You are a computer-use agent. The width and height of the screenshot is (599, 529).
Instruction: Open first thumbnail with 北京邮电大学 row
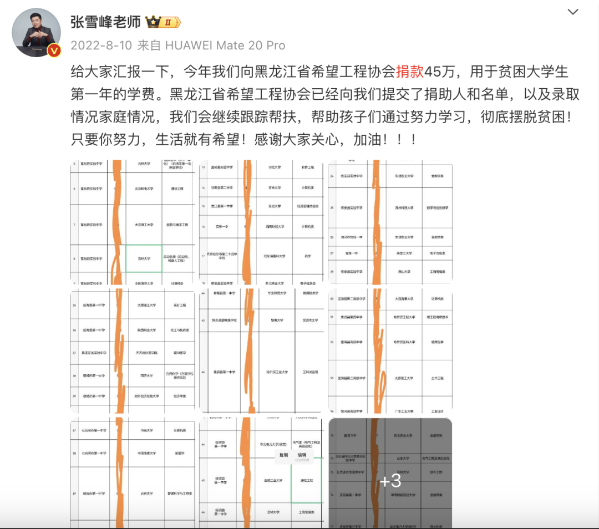pos(133,222)
